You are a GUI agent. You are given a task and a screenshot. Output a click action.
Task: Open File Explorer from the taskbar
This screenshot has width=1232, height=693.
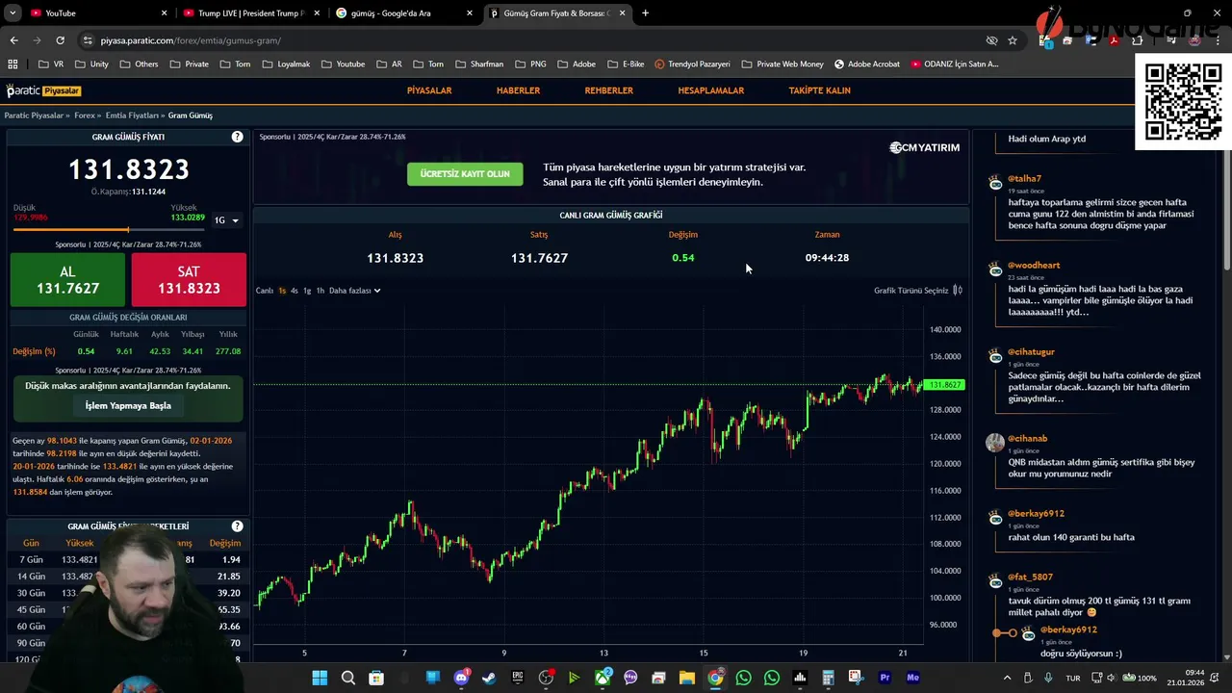click(687, 678)
